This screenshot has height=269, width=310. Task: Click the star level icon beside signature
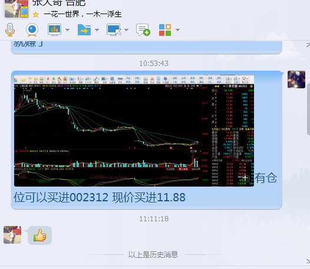[x=35, y=14]
